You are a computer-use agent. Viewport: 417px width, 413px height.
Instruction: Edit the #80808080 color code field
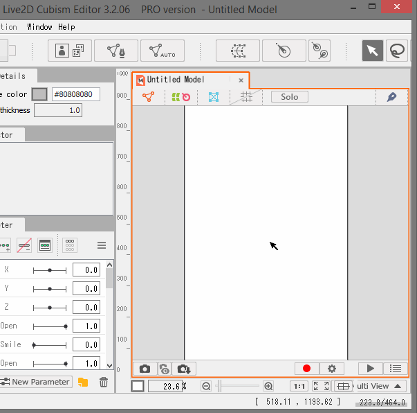[76, 94]
